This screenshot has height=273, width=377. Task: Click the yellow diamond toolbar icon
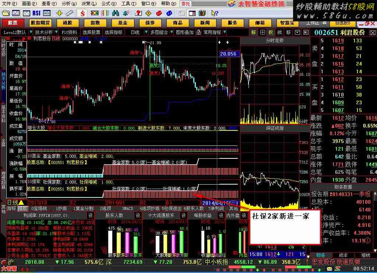click(148, 13)
